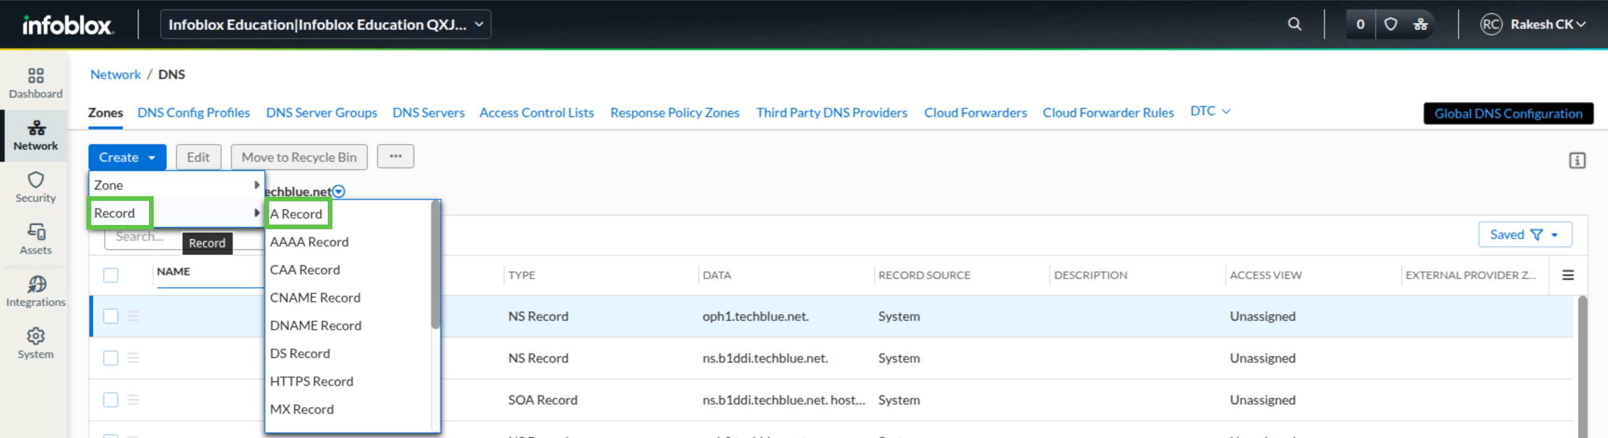This screenshot has height=438, width=1608.
Task: Check the SOA Record row checkbox
Action: click(x=110, y=399)
